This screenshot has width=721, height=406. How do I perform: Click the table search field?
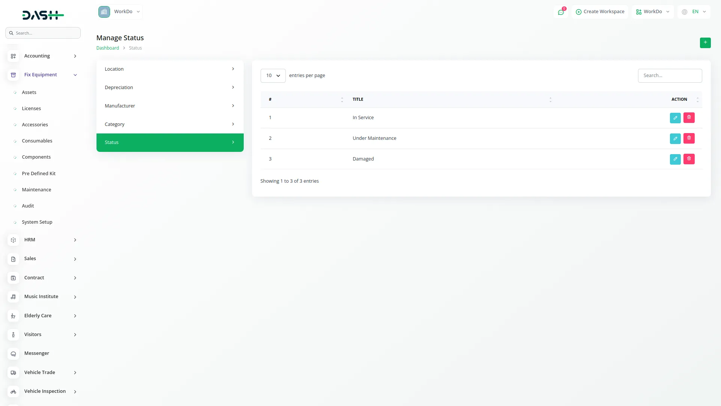(x=670, y=76)
